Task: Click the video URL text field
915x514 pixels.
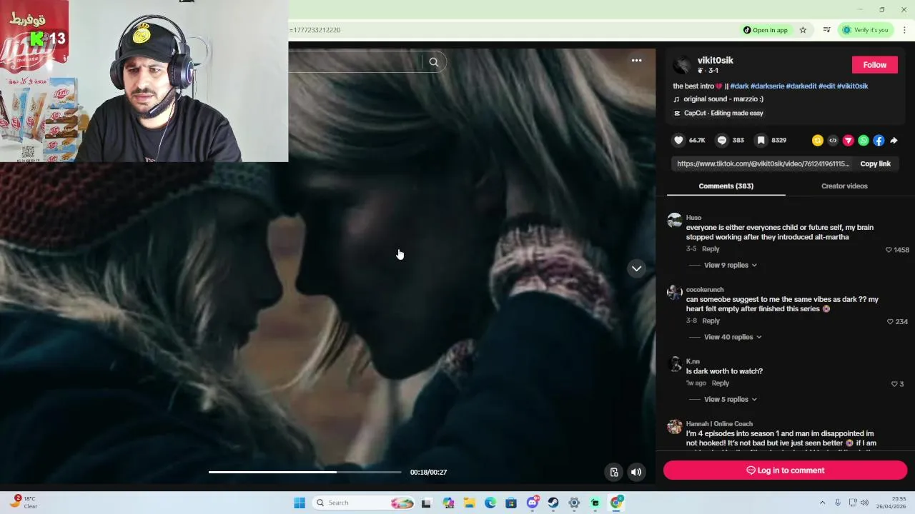Action: [763, 164]
